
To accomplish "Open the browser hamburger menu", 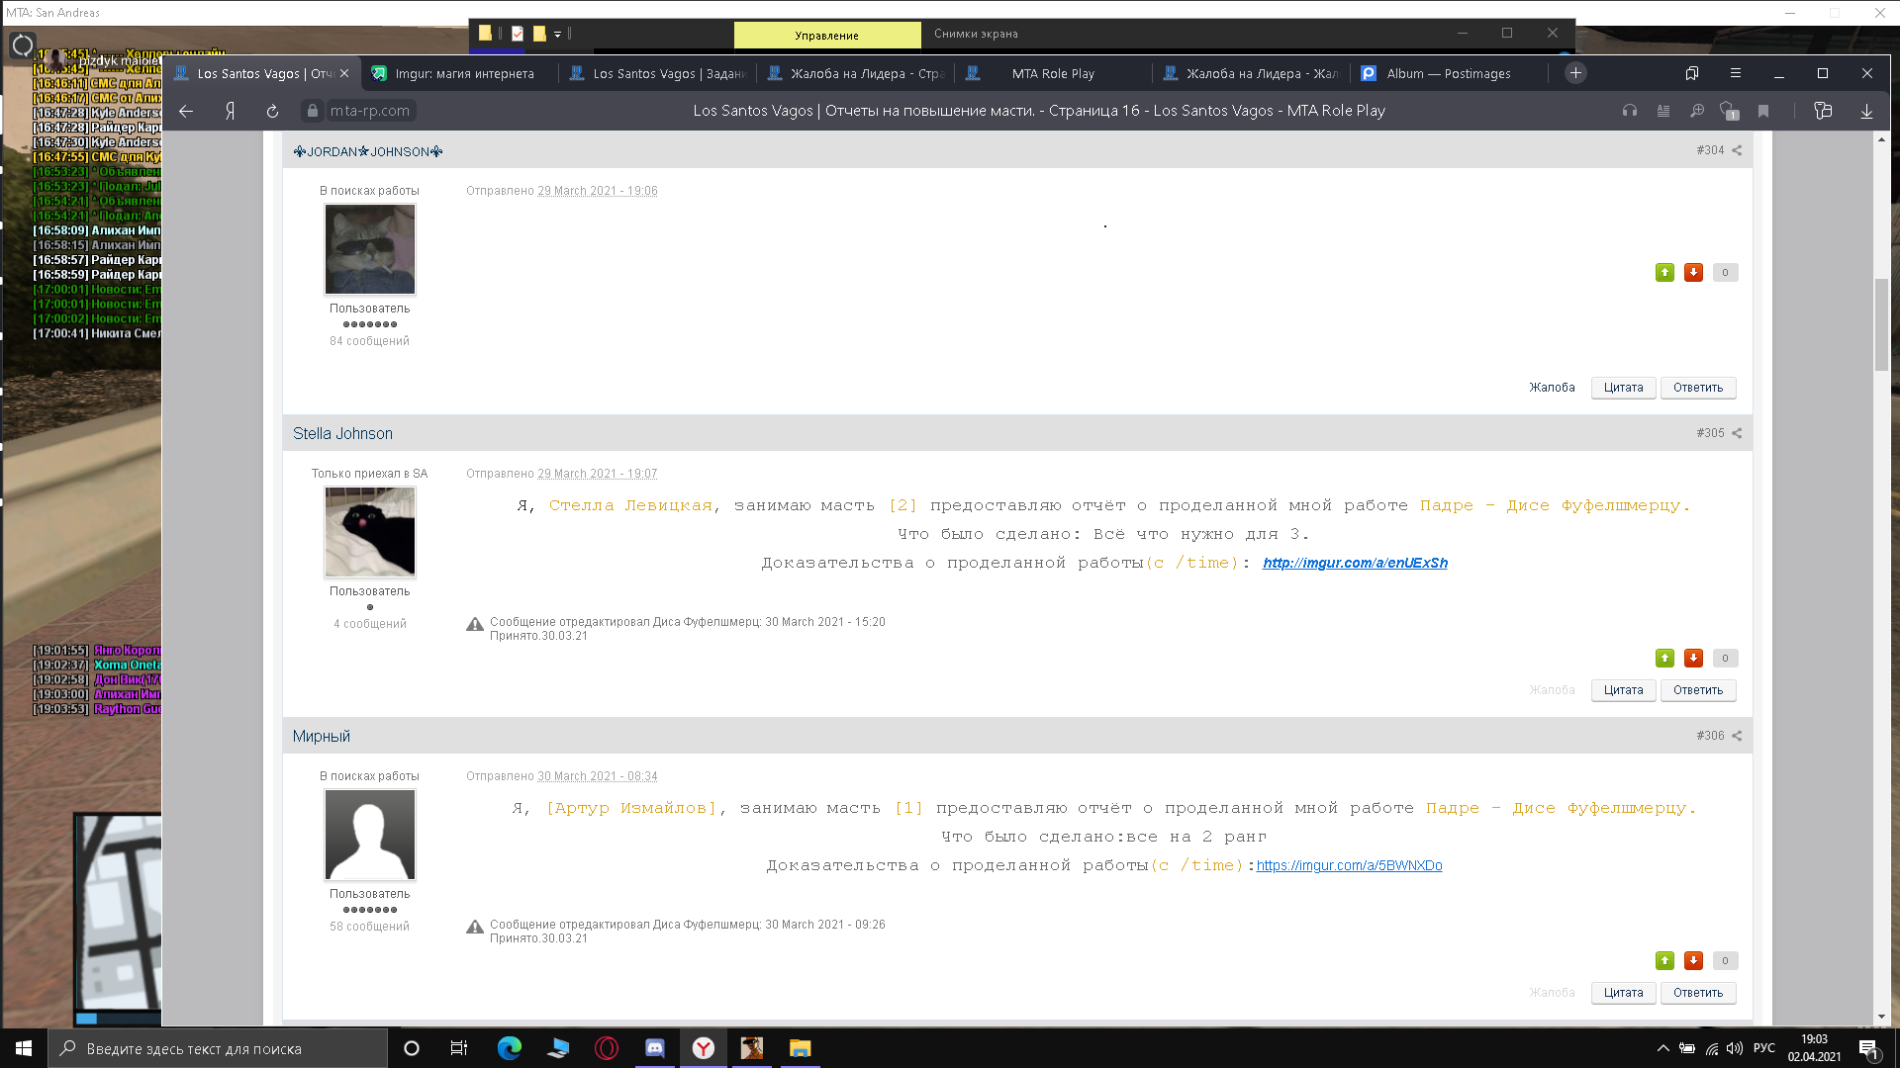I will (x=1735, y=73).
